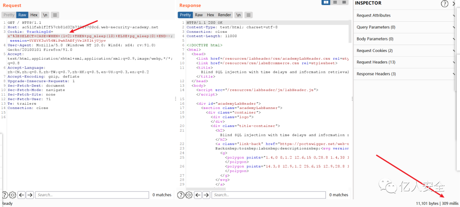This screenshot has width=460, height=207.
Task: Select combined tabs layout view
Action: click(x=344, y=3)
